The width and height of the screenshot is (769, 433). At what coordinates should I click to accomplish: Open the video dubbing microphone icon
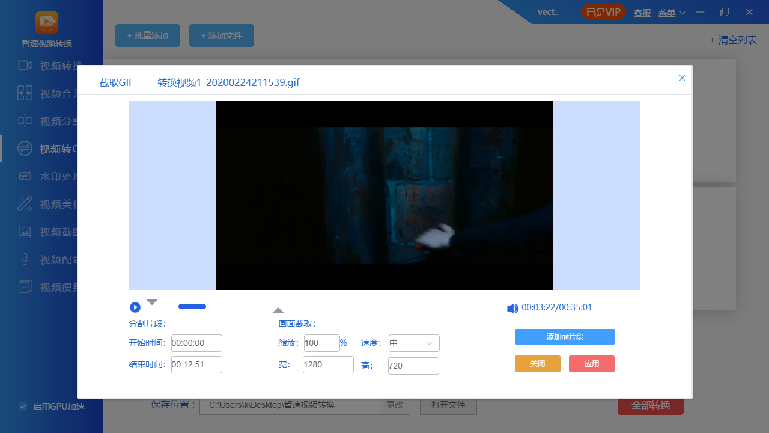pyautogui.click(x=25, y=259)
